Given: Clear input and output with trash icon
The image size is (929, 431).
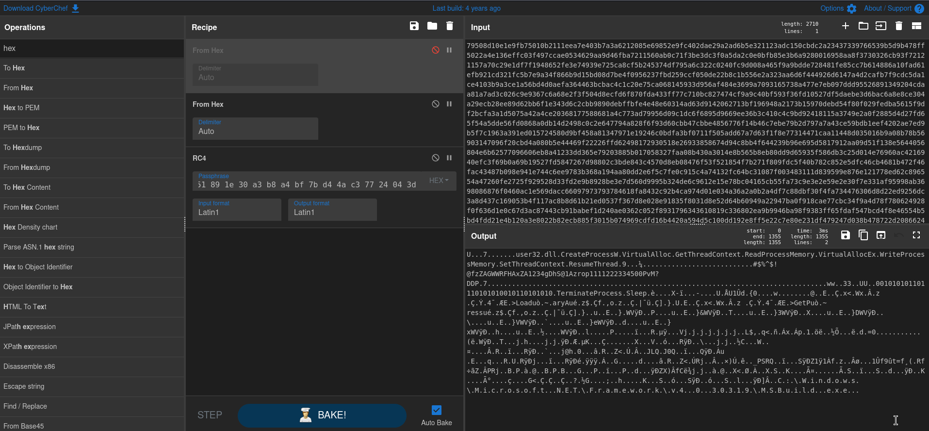Looking at the screenshot, I should coord(899,26).
